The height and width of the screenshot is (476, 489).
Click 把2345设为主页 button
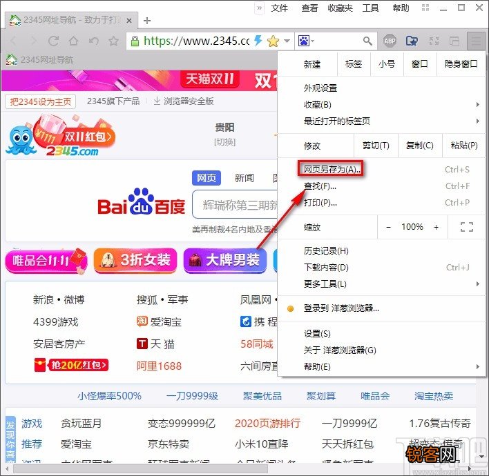click(40, 102)
